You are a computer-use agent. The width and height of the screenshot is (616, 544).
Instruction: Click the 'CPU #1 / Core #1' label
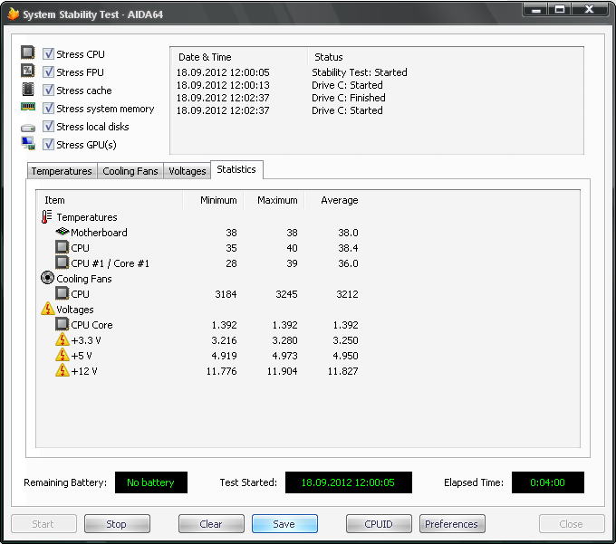110,263
